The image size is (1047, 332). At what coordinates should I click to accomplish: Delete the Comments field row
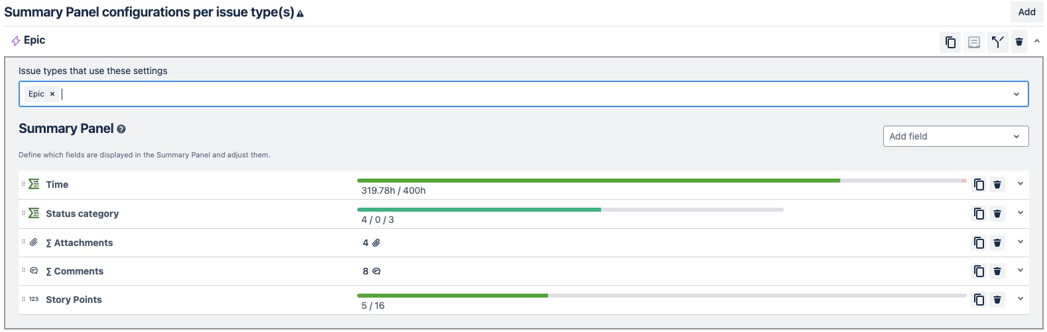point(997,271)
